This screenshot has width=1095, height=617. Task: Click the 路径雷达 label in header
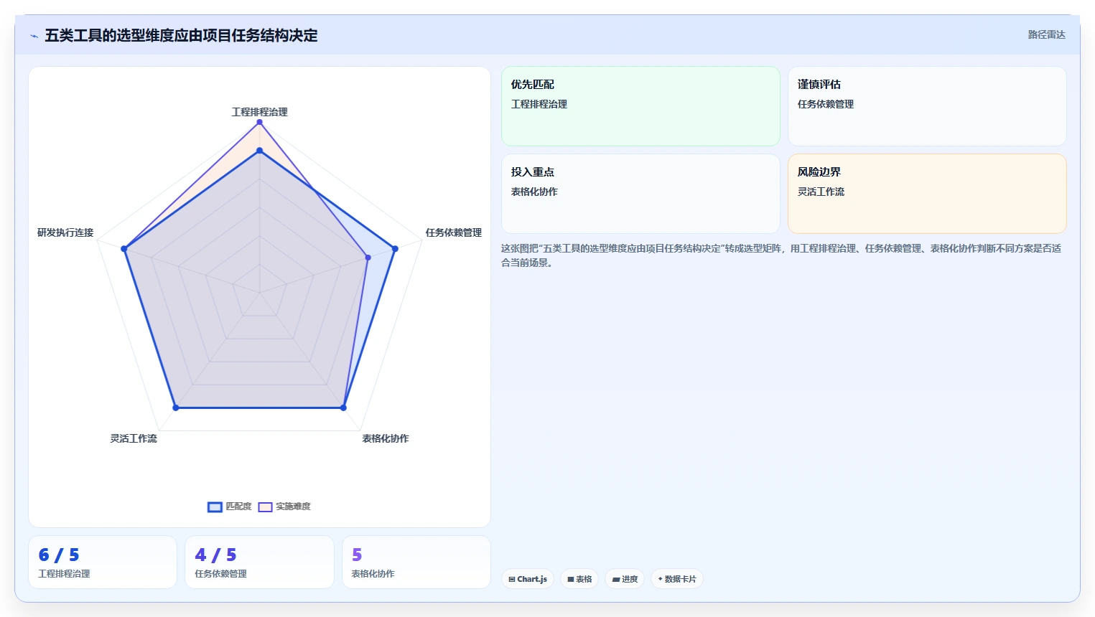point(1046,34)
